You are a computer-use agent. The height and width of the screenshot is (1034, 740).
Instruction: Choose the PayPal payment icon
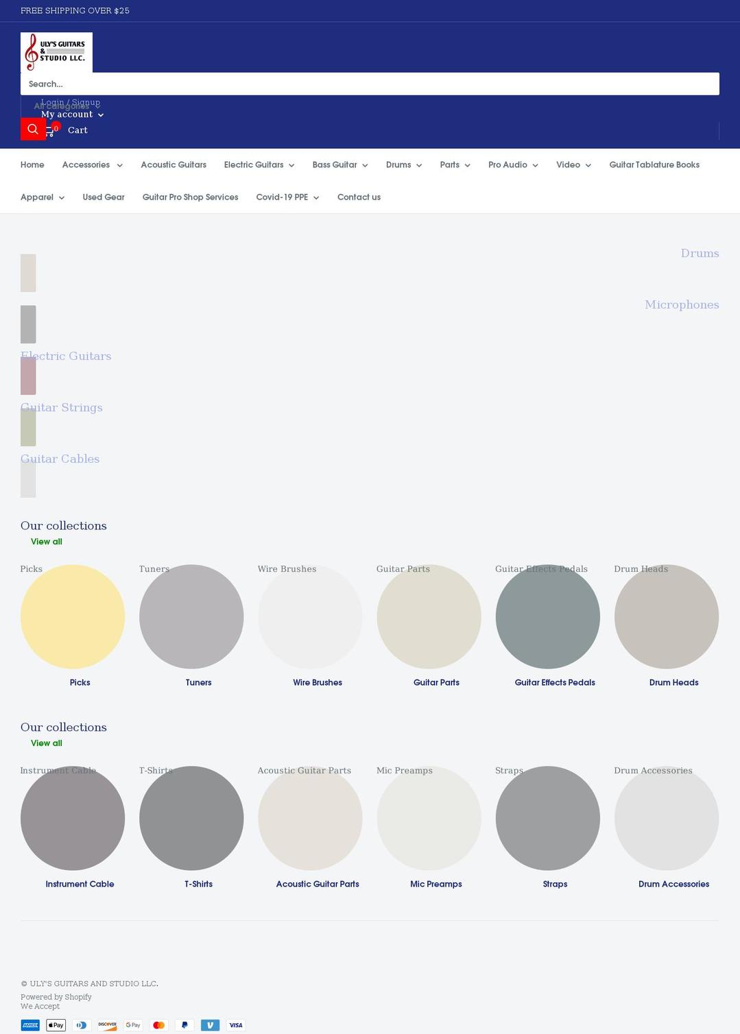184,1025
